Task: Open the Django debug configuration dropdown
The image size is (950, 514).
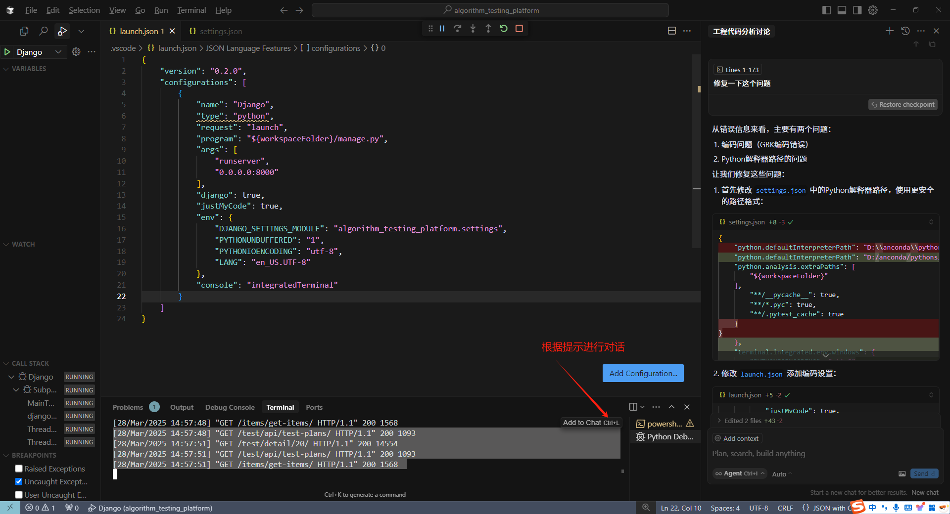Action: 58,52
